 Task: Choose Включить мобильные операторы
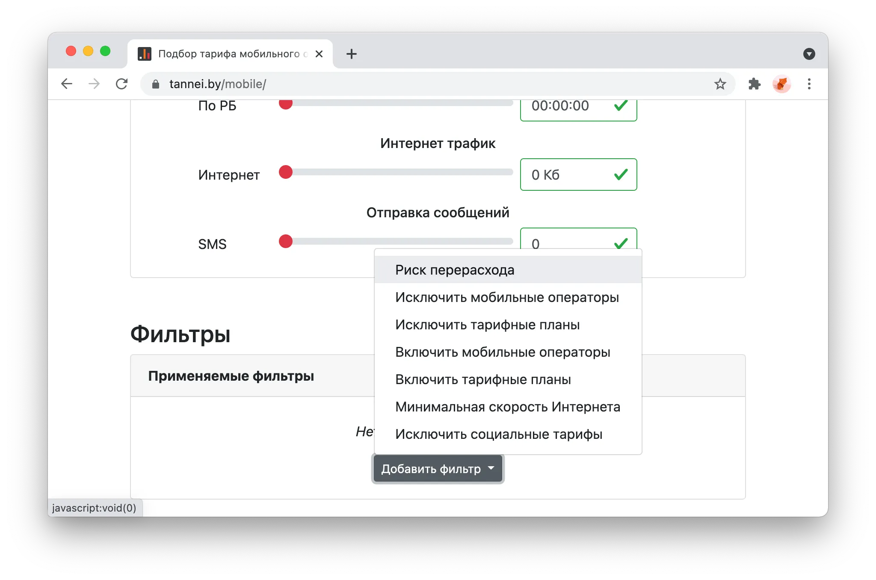pyautogui.click(x=508, y=352)
